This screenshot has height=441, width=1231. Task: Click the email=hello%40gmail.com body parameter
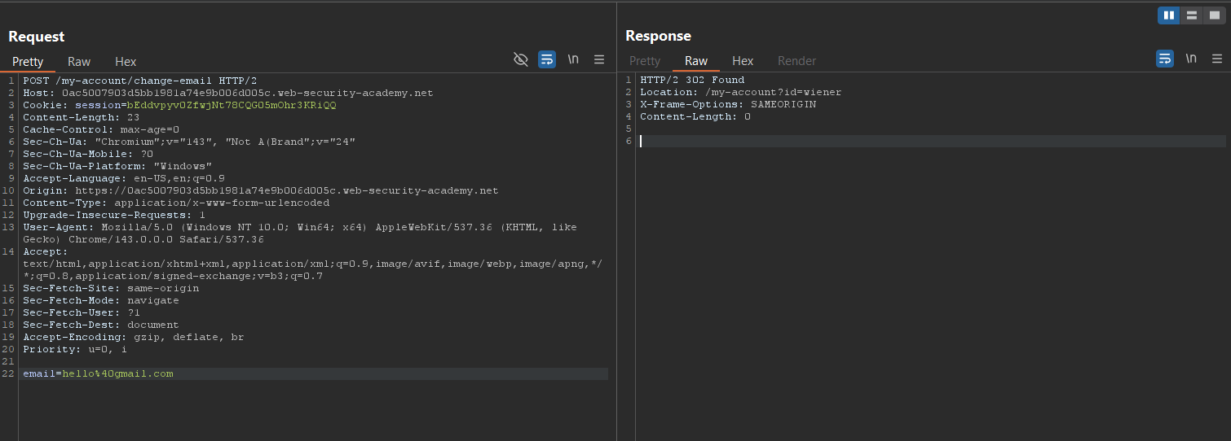pos(98,373)
